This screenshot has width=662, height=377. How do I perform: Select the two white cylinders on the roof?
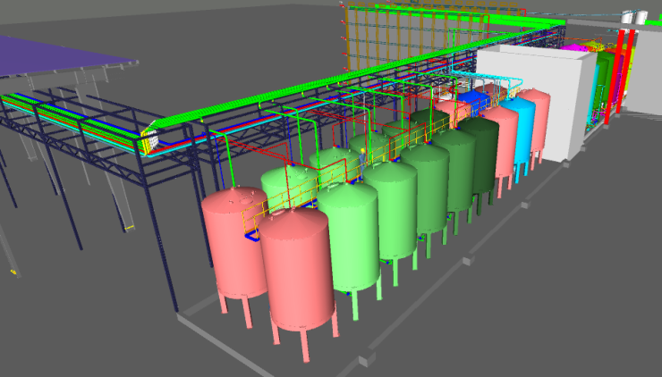pyautogui.click(x=635, y=15)
